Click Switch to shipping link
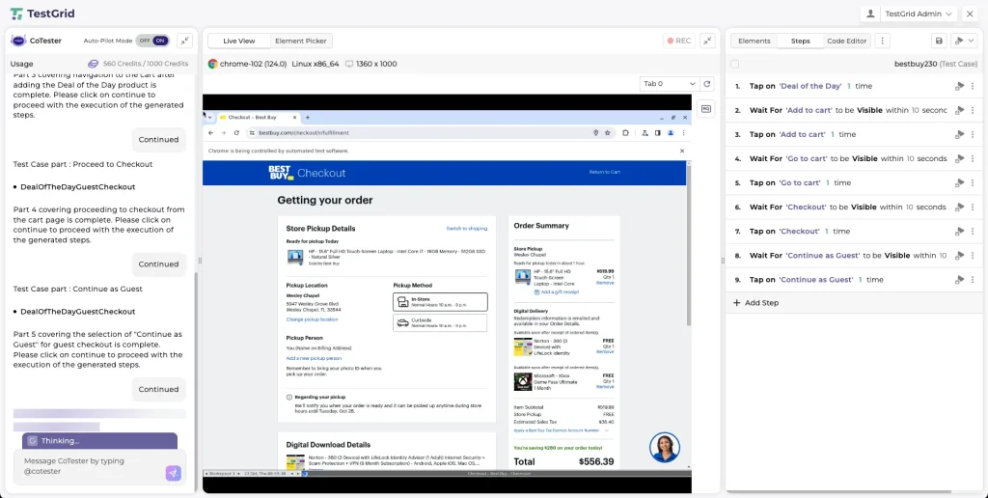The image size is (988, 498). coord(466,228)
